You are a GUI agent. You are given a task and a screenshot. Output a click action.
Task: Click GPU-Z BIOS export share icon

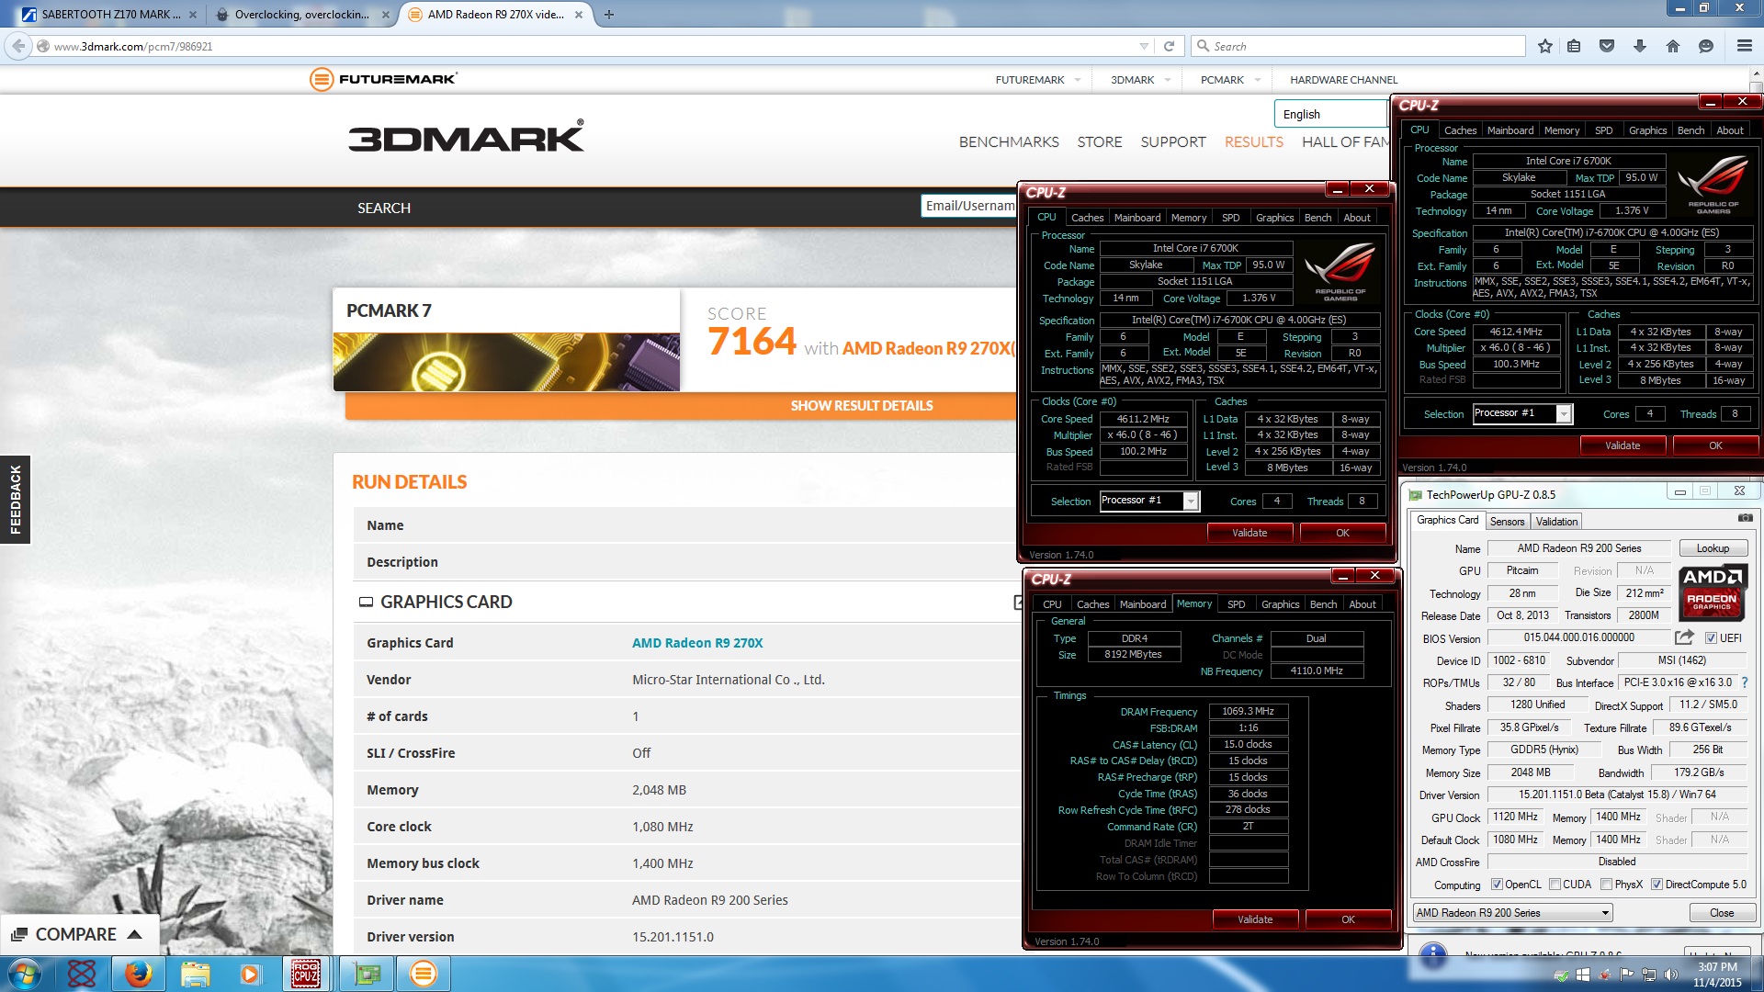tap(1684, 637)
